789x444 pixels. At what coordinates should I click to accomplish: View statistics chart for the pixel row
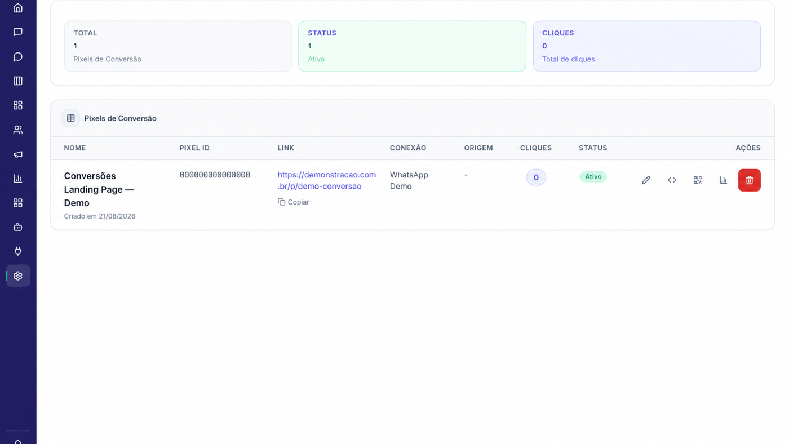point(723,180)
